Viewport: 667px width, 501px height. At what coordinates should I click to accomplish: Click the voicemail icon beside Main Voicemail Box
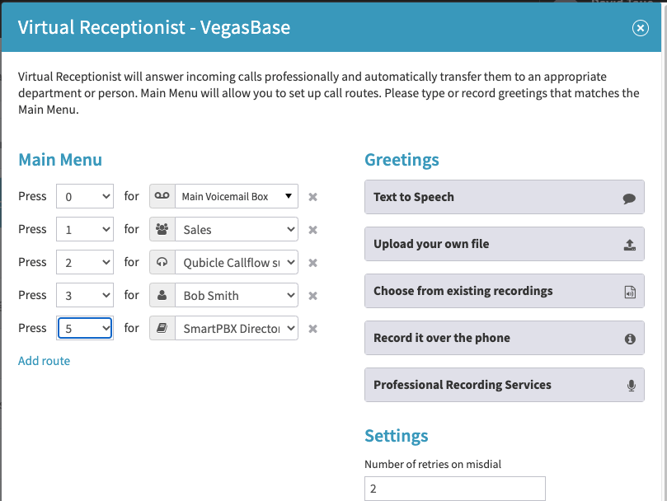click(162, 196)
